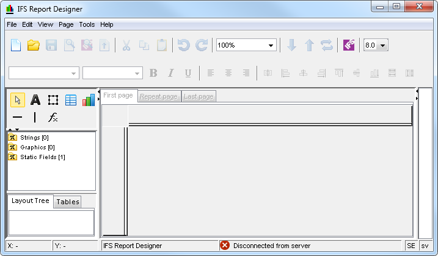438x256 pixels.
Task: Toggle Underline formatting
Action: 188,73
